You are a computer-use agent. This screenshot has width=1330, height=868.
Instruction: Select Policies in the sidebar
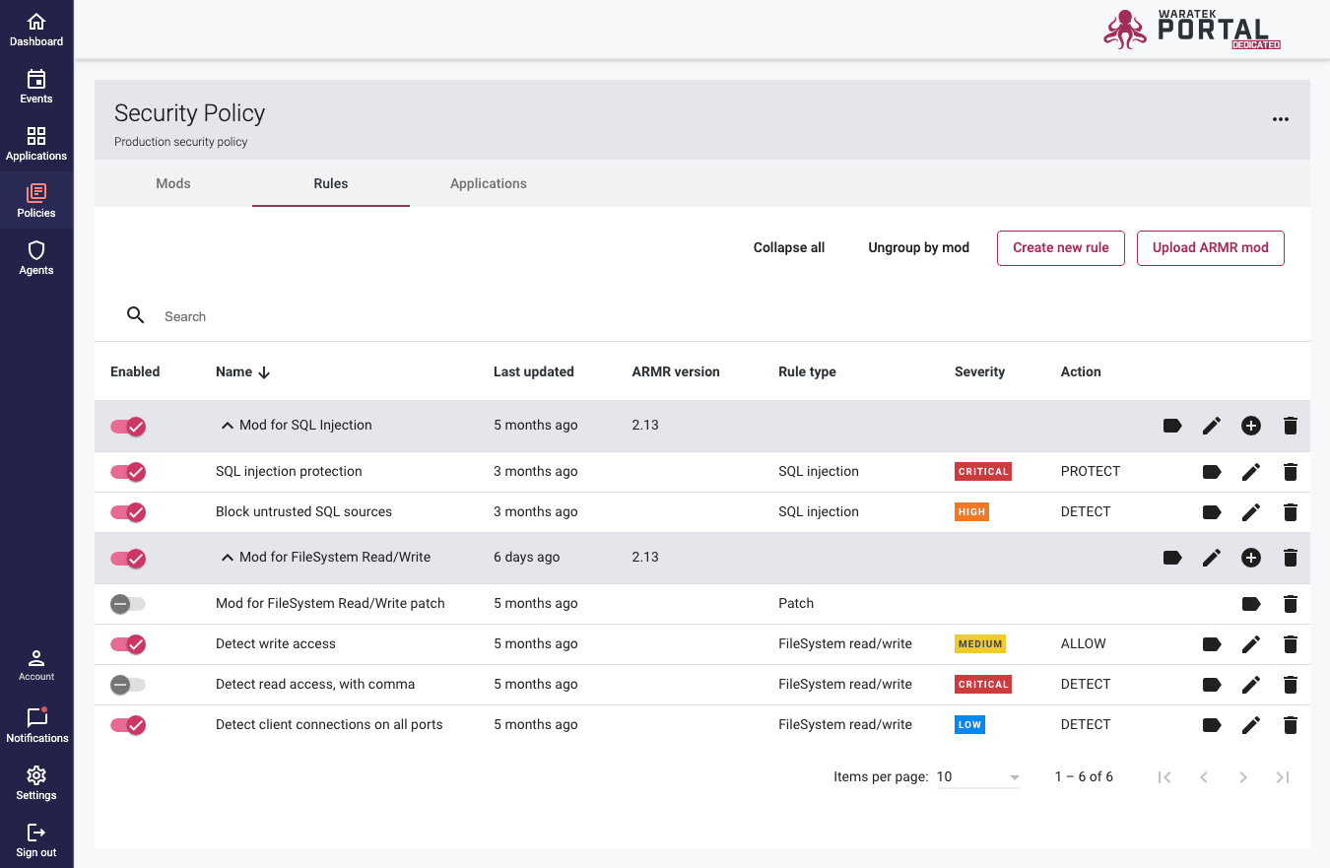[36, 201]
